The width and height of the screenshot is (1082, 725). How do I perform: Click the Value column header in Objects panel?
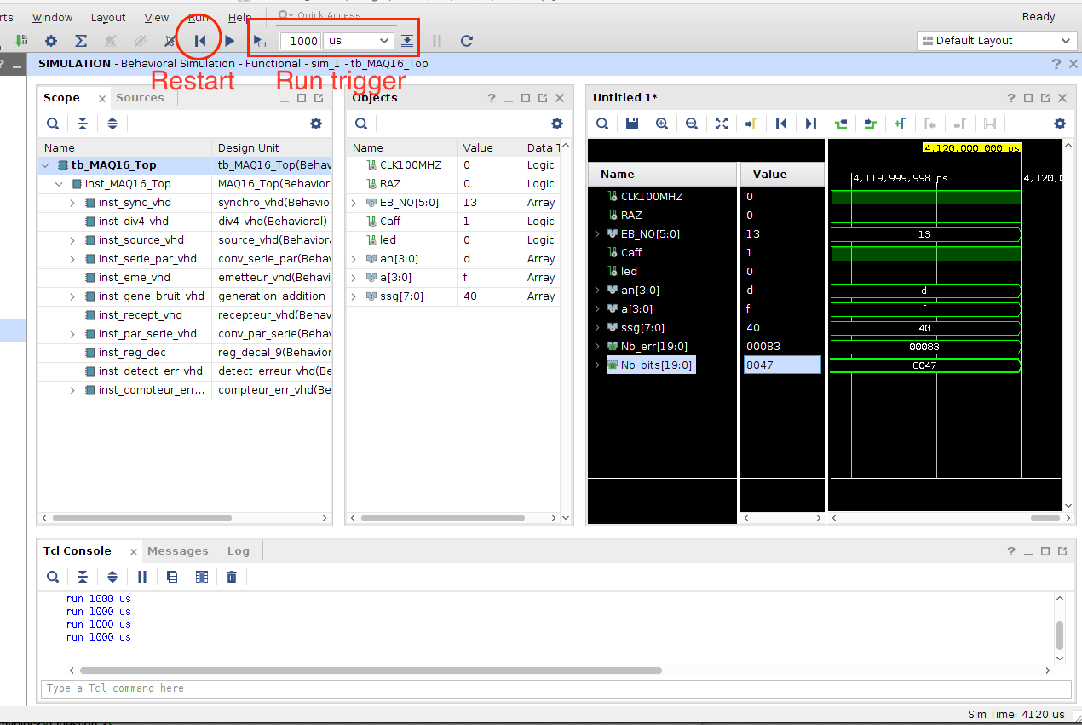coord(488,148)
